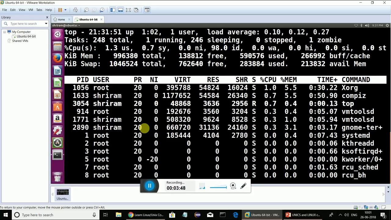The image size is (391, 220).
Task: Click the Ubuntu Bluetooth indicator icon
Action: (x=361, y=25)
